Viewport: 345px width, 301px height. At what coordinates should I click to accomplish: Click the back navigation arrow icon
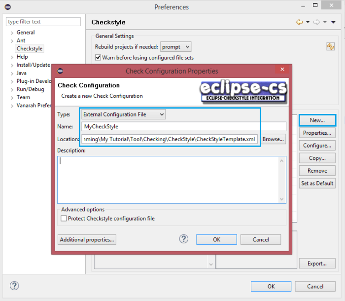[299, 22]
